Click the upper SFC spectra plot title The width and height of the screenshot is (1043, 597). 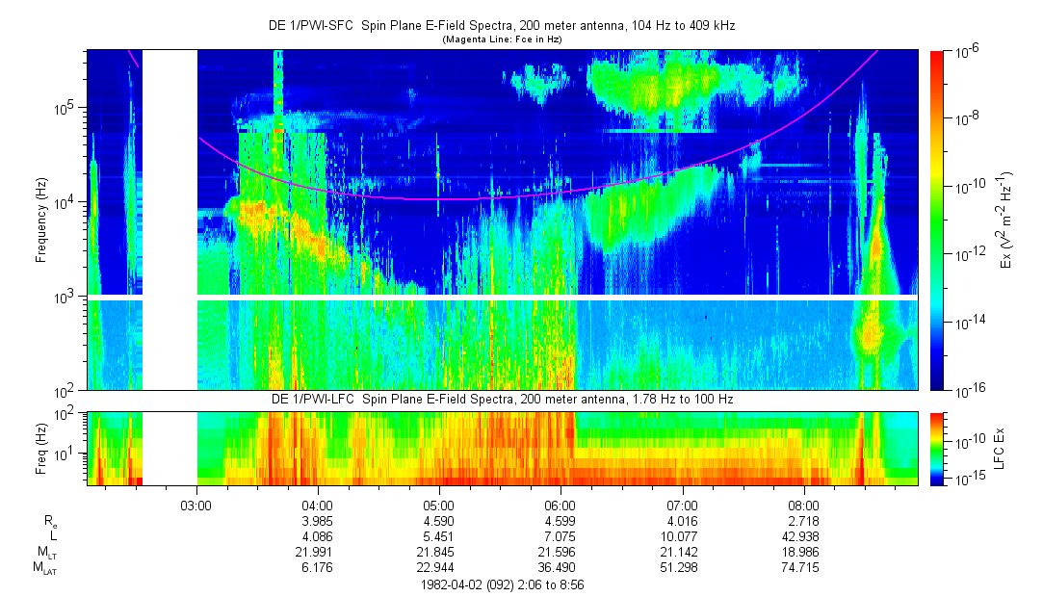tap(501, 26)
